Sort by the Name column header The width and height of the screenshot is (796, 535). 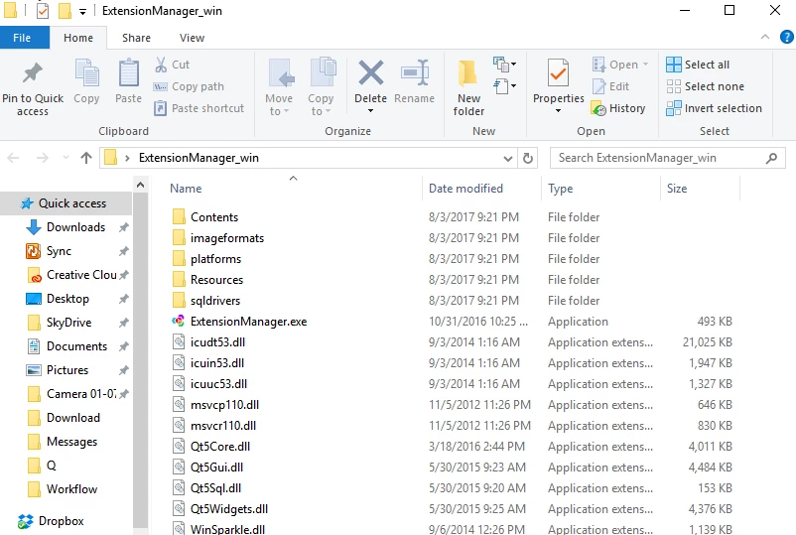click(186, 189)
